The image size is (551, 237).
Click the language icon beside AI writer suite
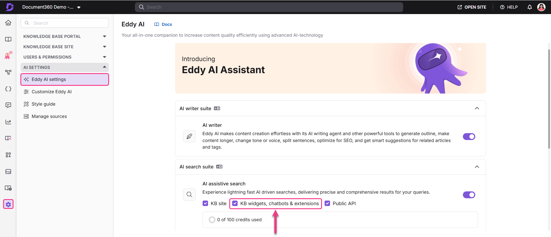coord(217,108)
